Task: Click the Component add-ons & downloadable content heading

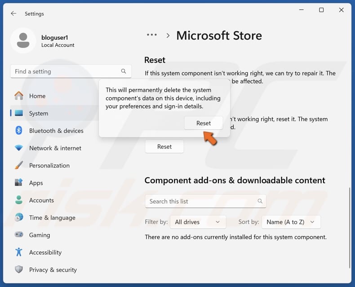Action: (235, 181)
